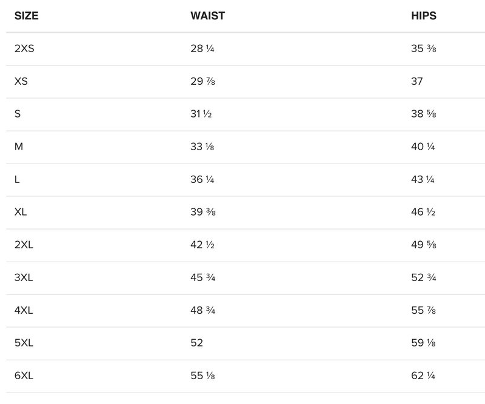485x404 pixels.
Task: Click the SIZE column header
Action: tap(26, 16)
